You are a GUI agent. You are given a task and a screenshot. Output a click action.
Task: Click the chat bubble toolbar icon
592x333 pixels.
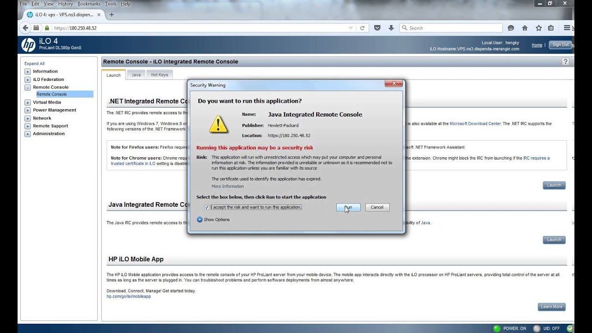tap(511, 28)
